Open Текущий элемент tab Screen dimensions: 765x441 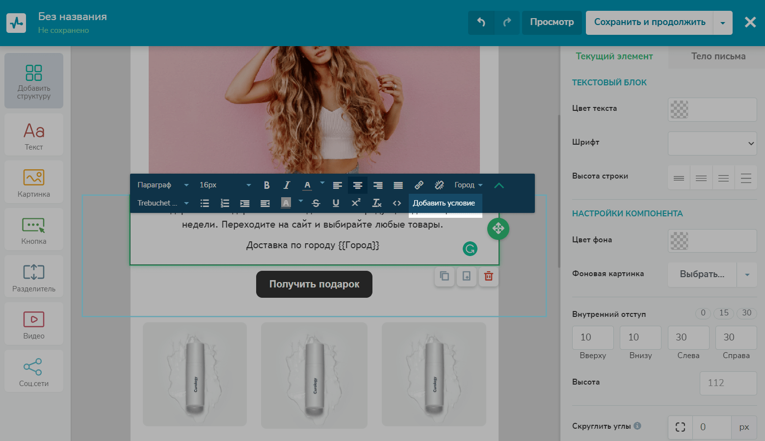tap(614, 56)
